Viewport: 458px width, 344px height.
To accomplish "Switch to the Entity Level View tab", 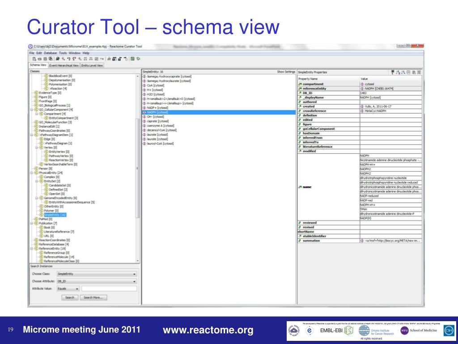I will 92,65.
